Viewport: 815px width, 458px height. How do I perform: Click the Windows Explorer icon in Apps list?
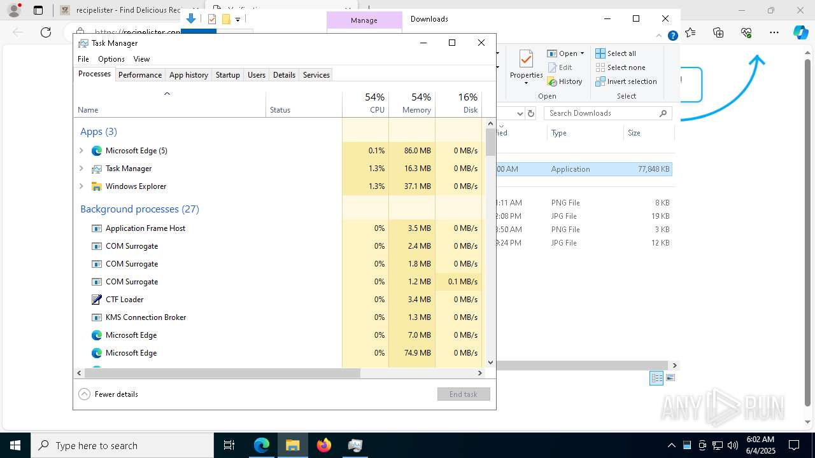click(x=97, y=186)
